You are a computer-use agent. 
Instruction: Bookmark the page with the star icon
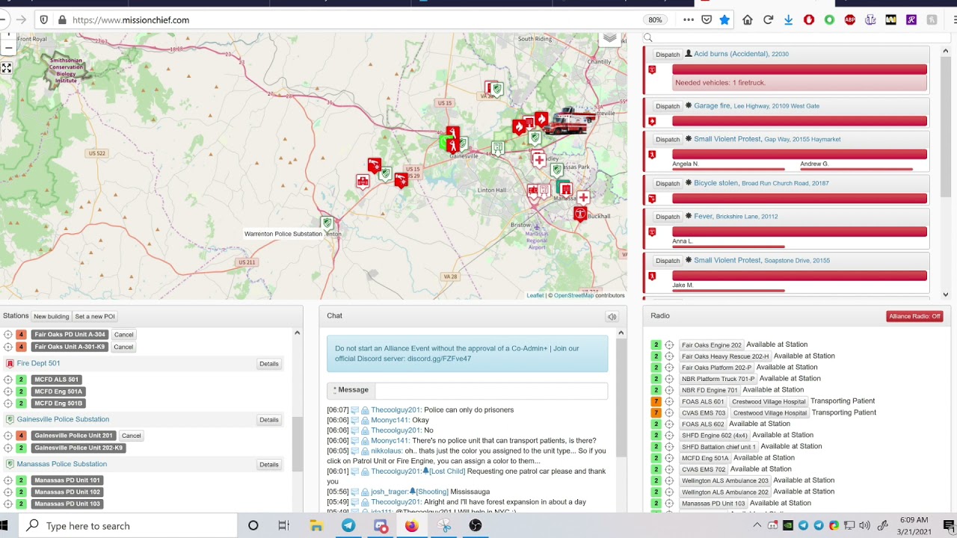pos(724,20)
